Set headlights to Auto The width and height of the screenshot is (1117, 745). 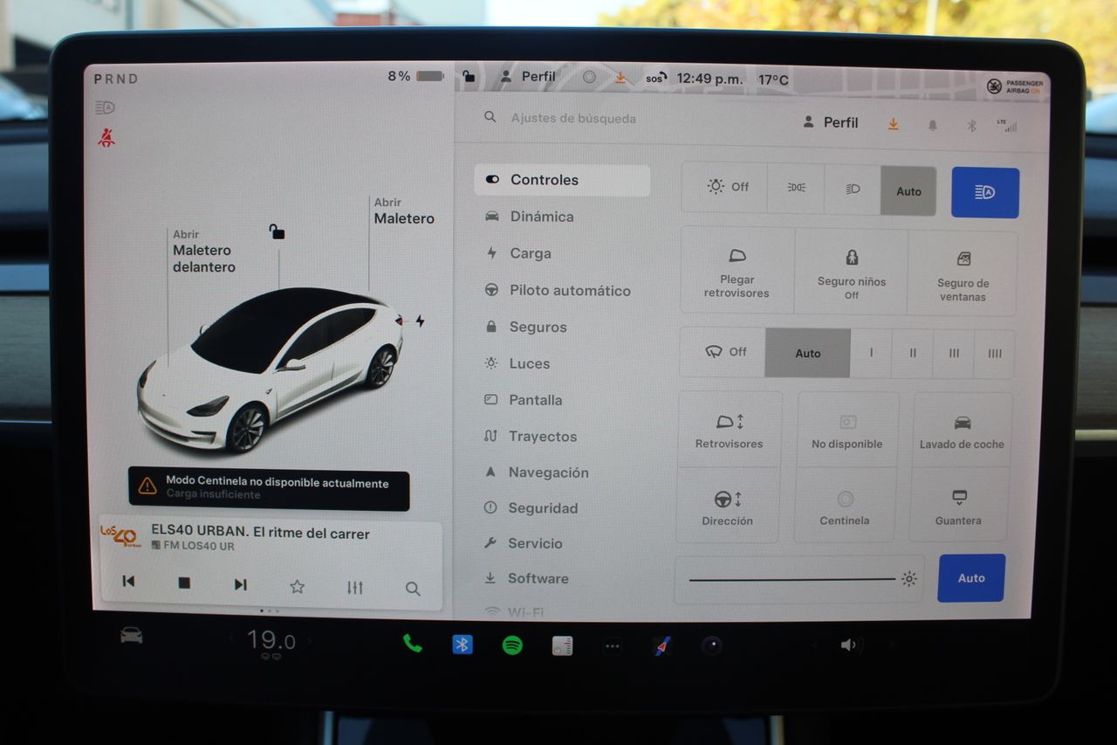coord(908,191)
